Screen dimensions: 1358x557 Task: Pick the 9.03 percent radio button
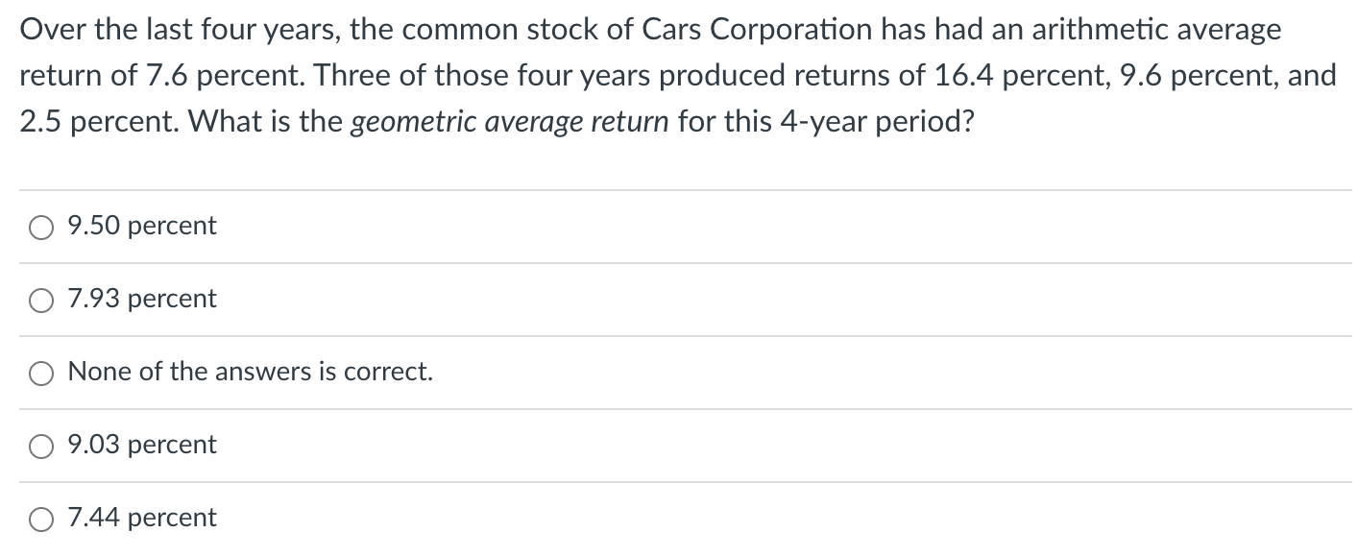(41, 447)
